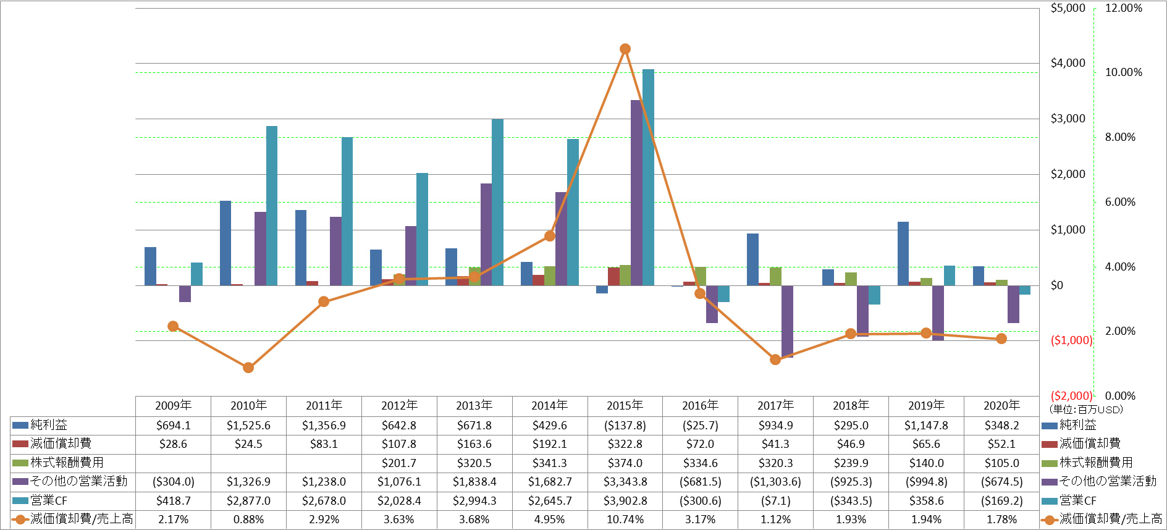Click the 6.00% secondary axis label
This screenshot has height=530, width=1167.
(x=1120, y=202)
